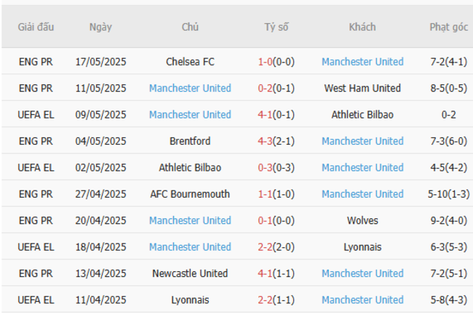This screenshot has width=473, height=325.
Task: Click the Ngày column header
Action: pyautogui.click(x=100, y=27)
